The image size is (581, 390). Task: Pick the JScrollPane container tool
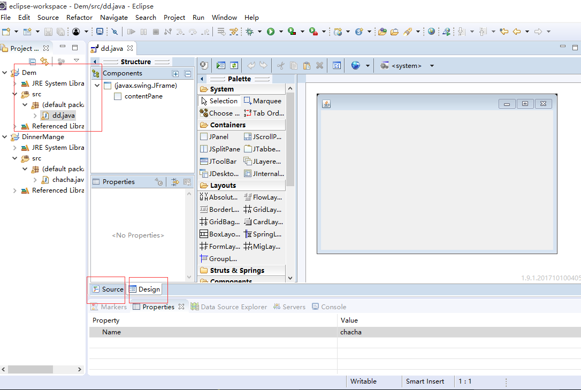263,136
